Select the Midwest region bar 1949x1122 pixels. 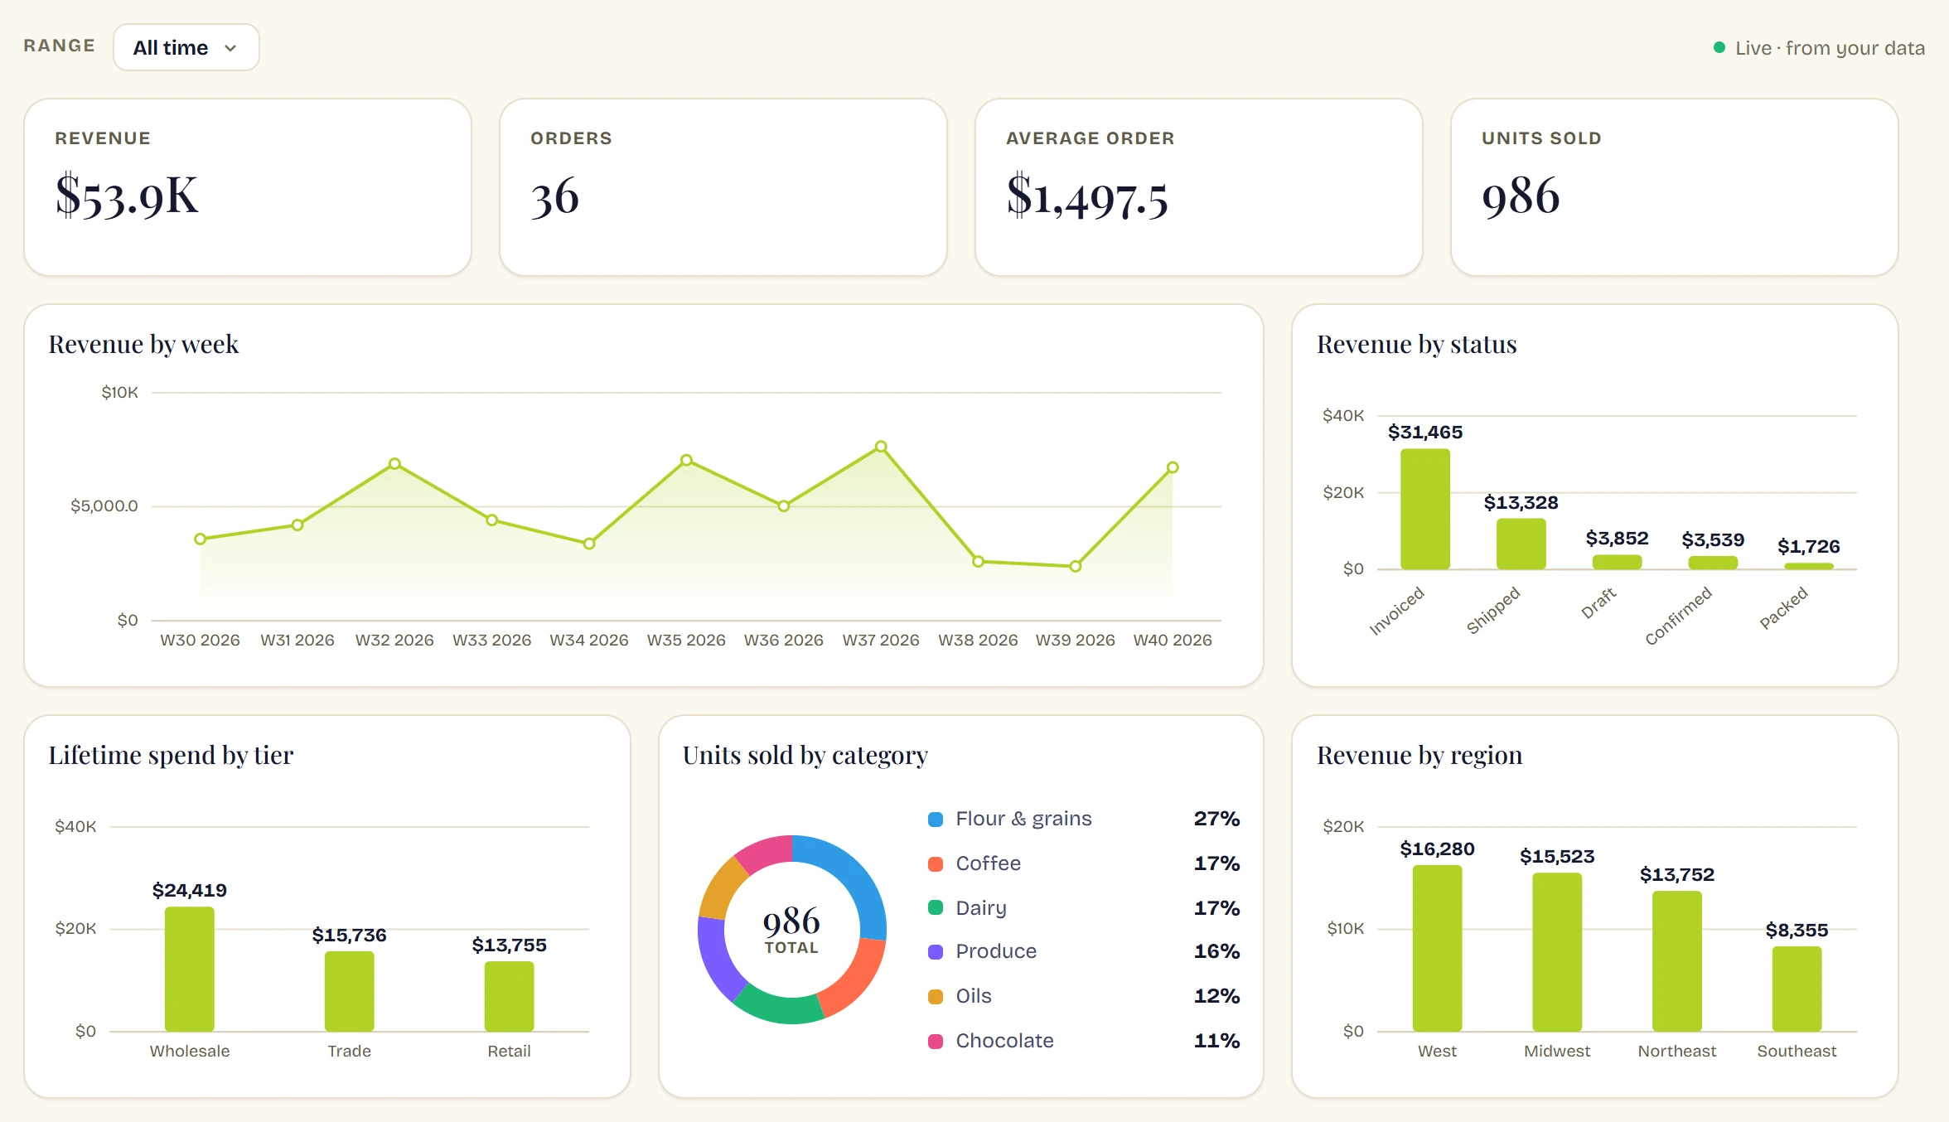point(1557,952)
